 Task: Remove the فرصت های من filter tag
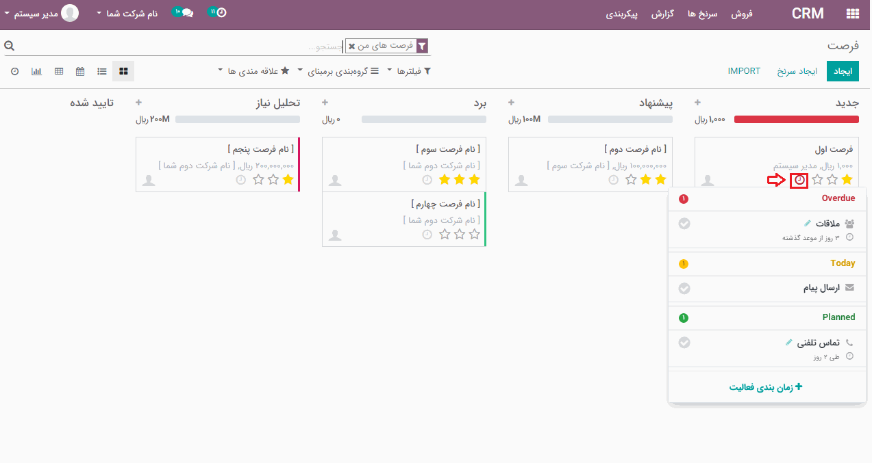pyautogui.click(x=352, y=47)
